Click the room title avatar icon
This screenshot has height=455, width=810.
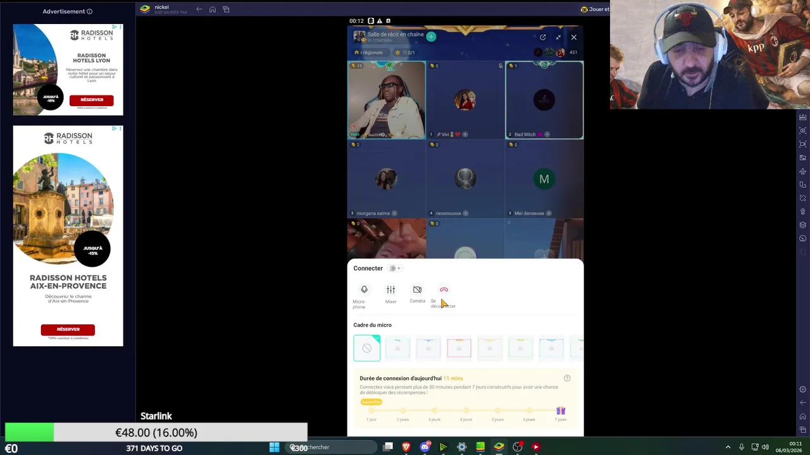[359, 37]
